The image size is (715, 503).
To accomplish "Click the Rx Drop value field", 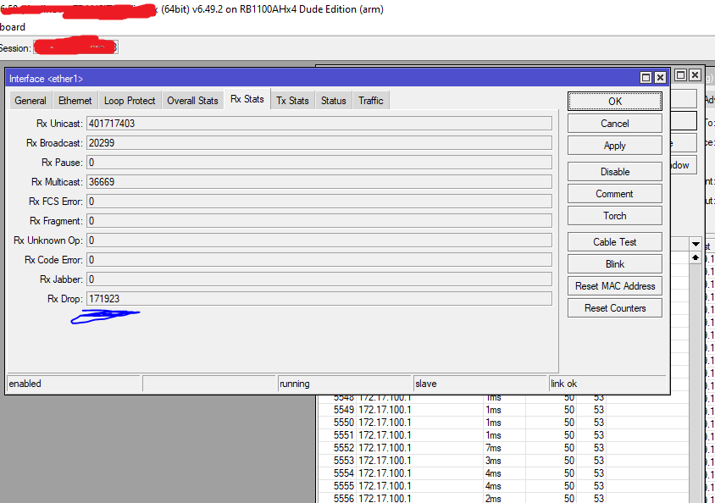I will [x=319, y=299].
